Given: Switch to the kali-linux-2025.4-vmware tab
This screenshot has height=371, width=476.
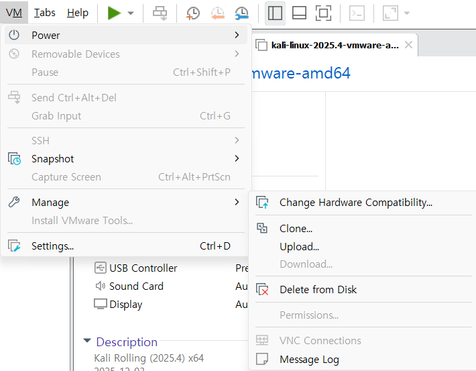Looking at the screenshot, I should [x=335, y=45].
